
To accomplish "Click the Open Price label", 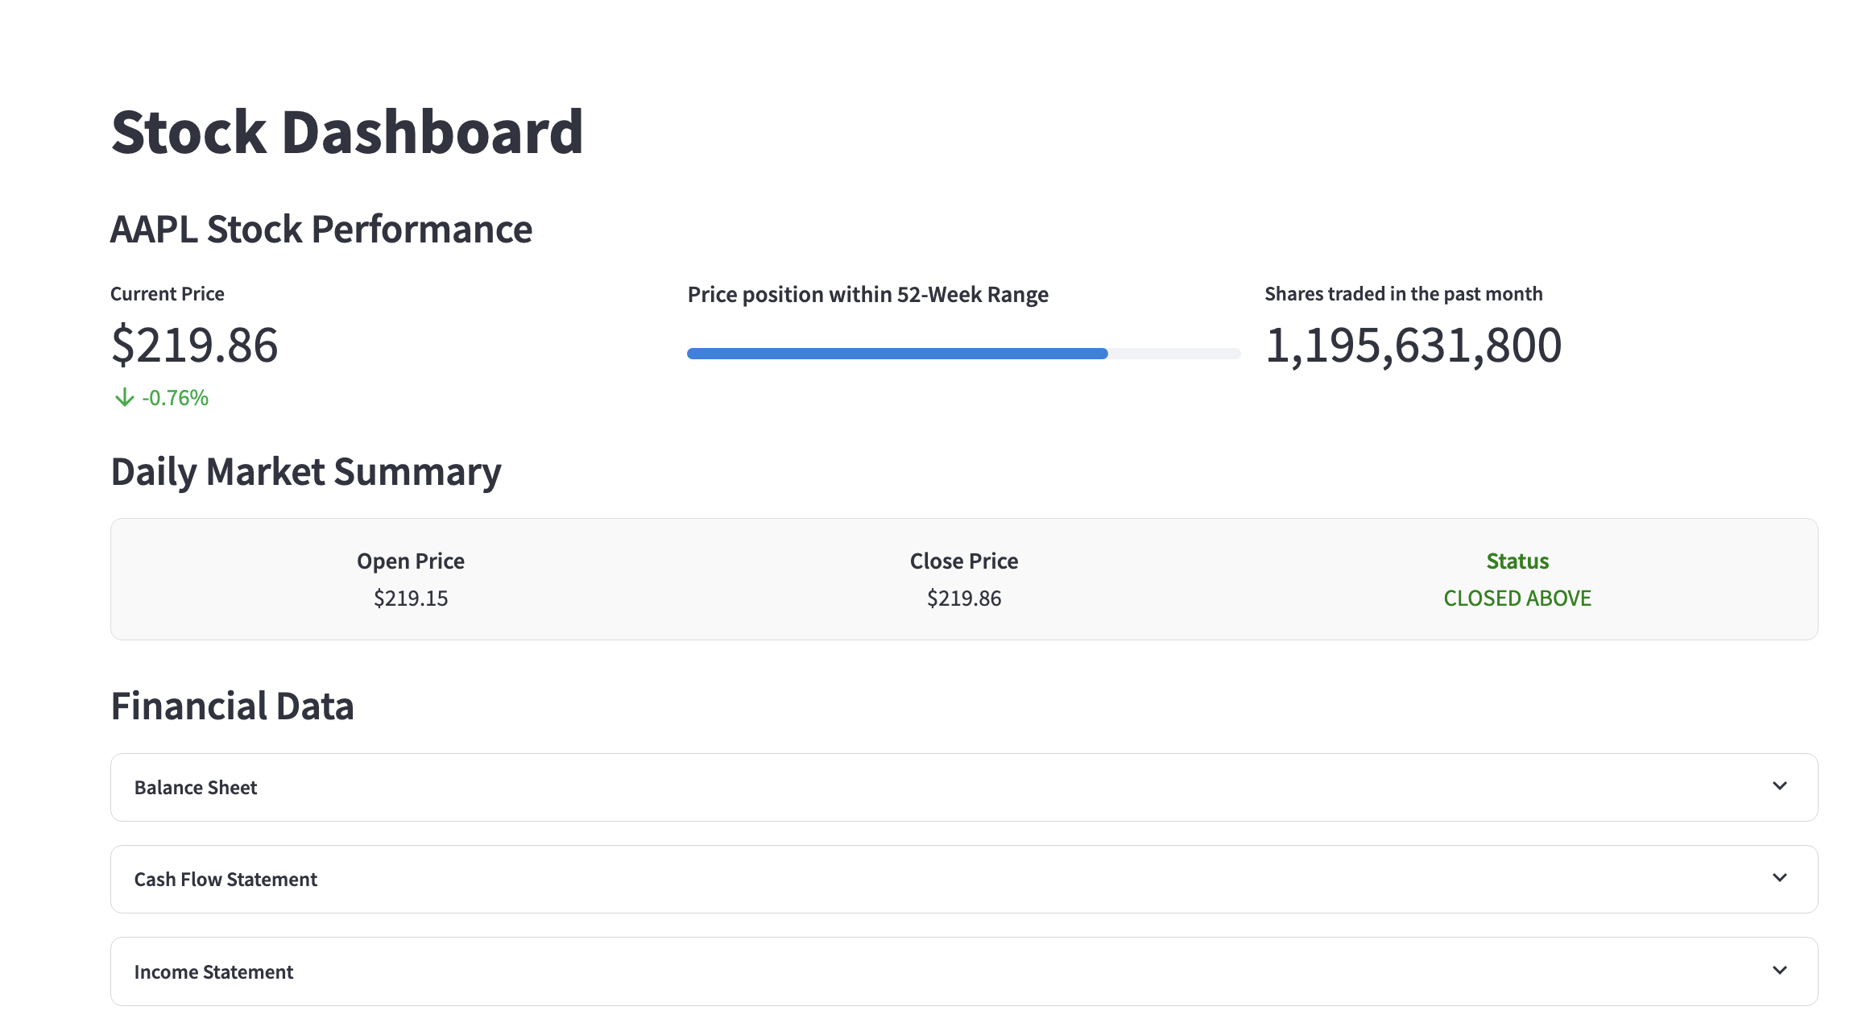I will click(x=411, y=561).
